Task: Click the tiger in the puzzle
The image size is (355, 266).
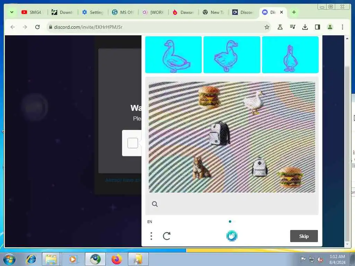Action: 201,168
